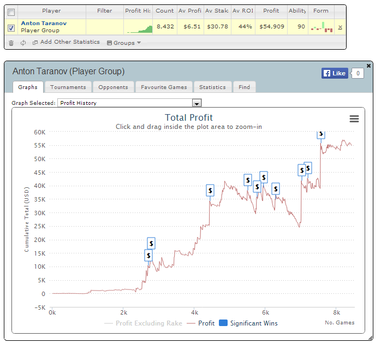Tick the select-all checkbox in the table header
The width and height of the screenshot is (381, 349).
pos(11,12)
